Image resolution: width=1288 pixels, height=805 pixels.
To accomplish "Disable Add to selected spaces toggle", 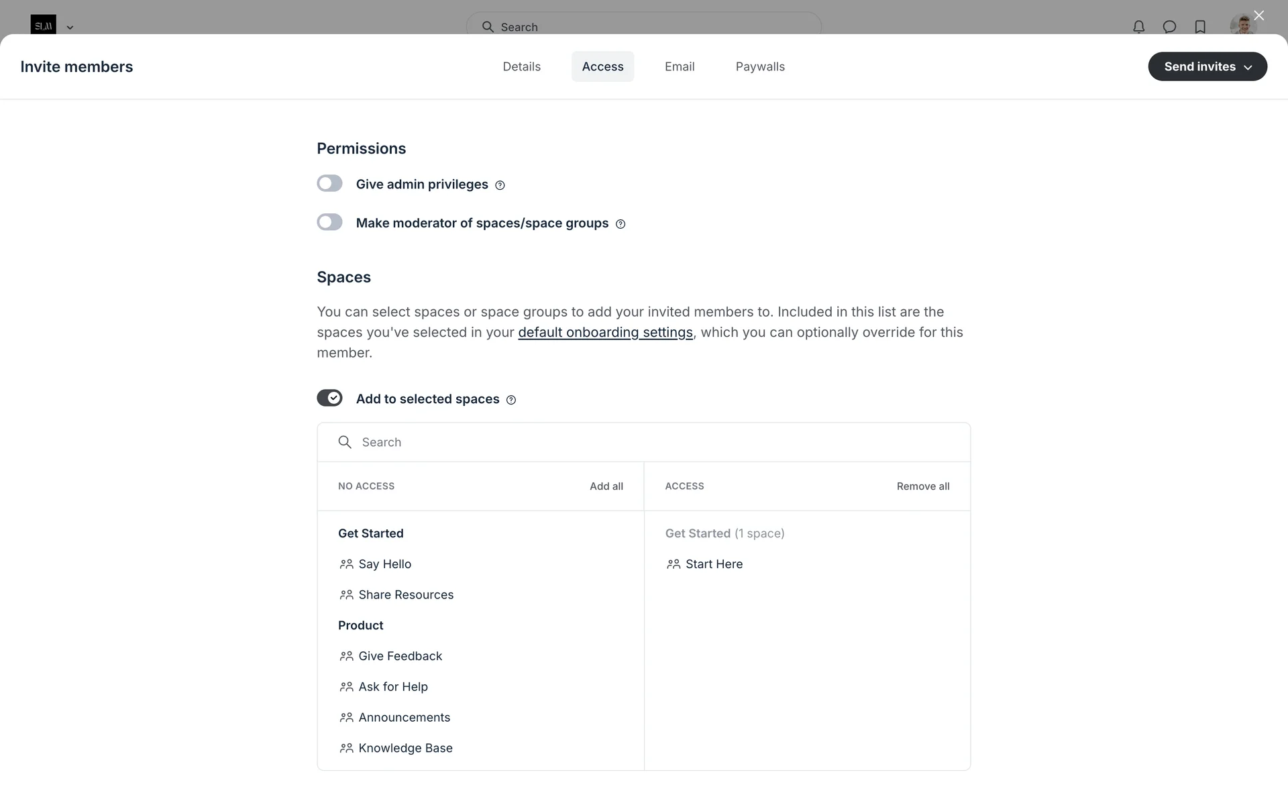I will pyautogui.click(x=329, y=398).
